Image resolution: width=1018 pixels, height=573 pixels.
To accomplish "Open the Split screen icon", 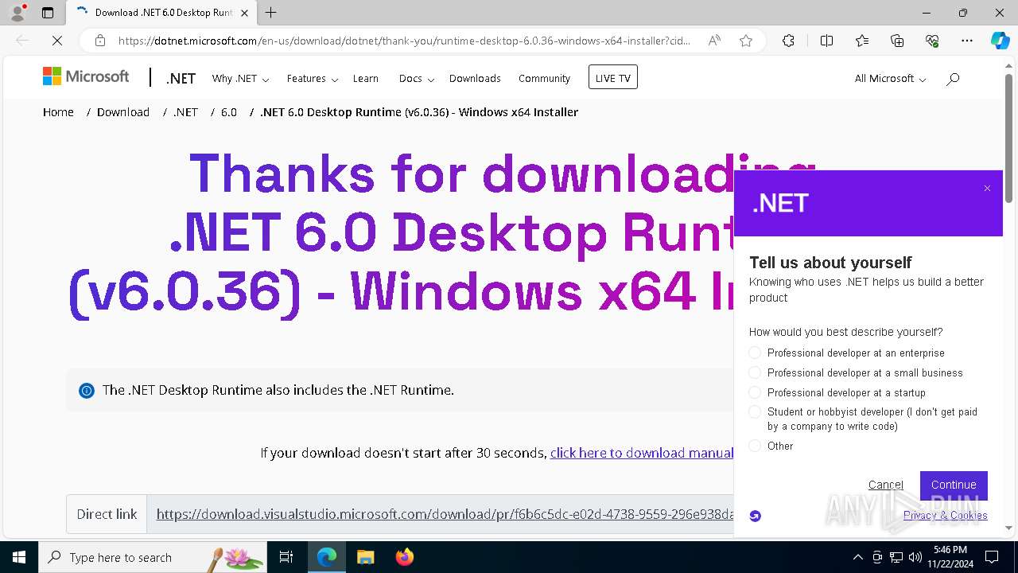I will (x=826, y=41).
